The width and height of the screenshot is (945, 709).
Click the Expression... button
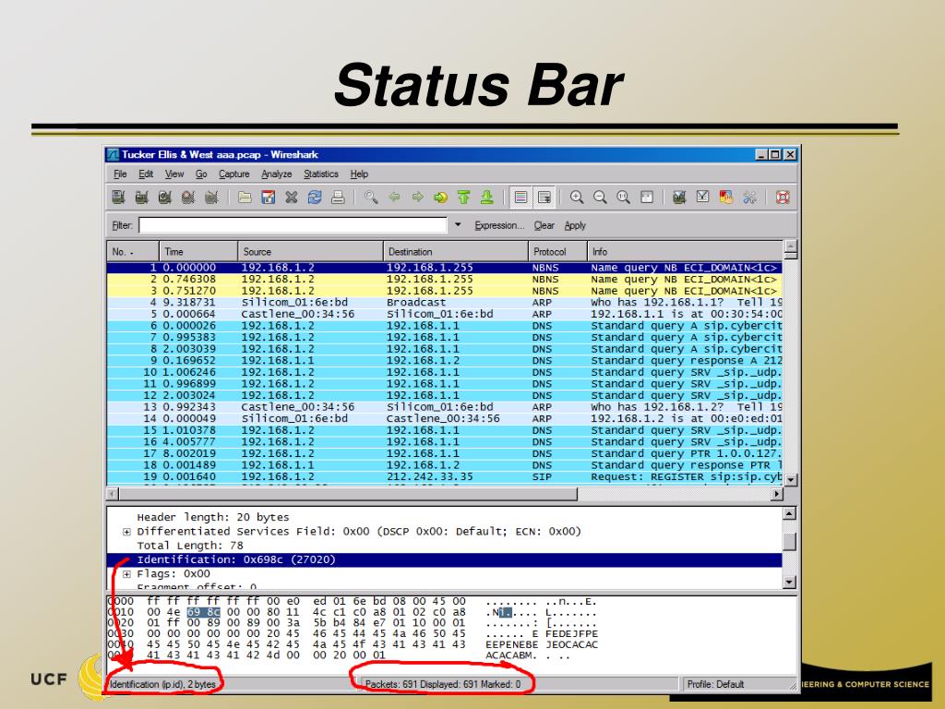[499, 225]
